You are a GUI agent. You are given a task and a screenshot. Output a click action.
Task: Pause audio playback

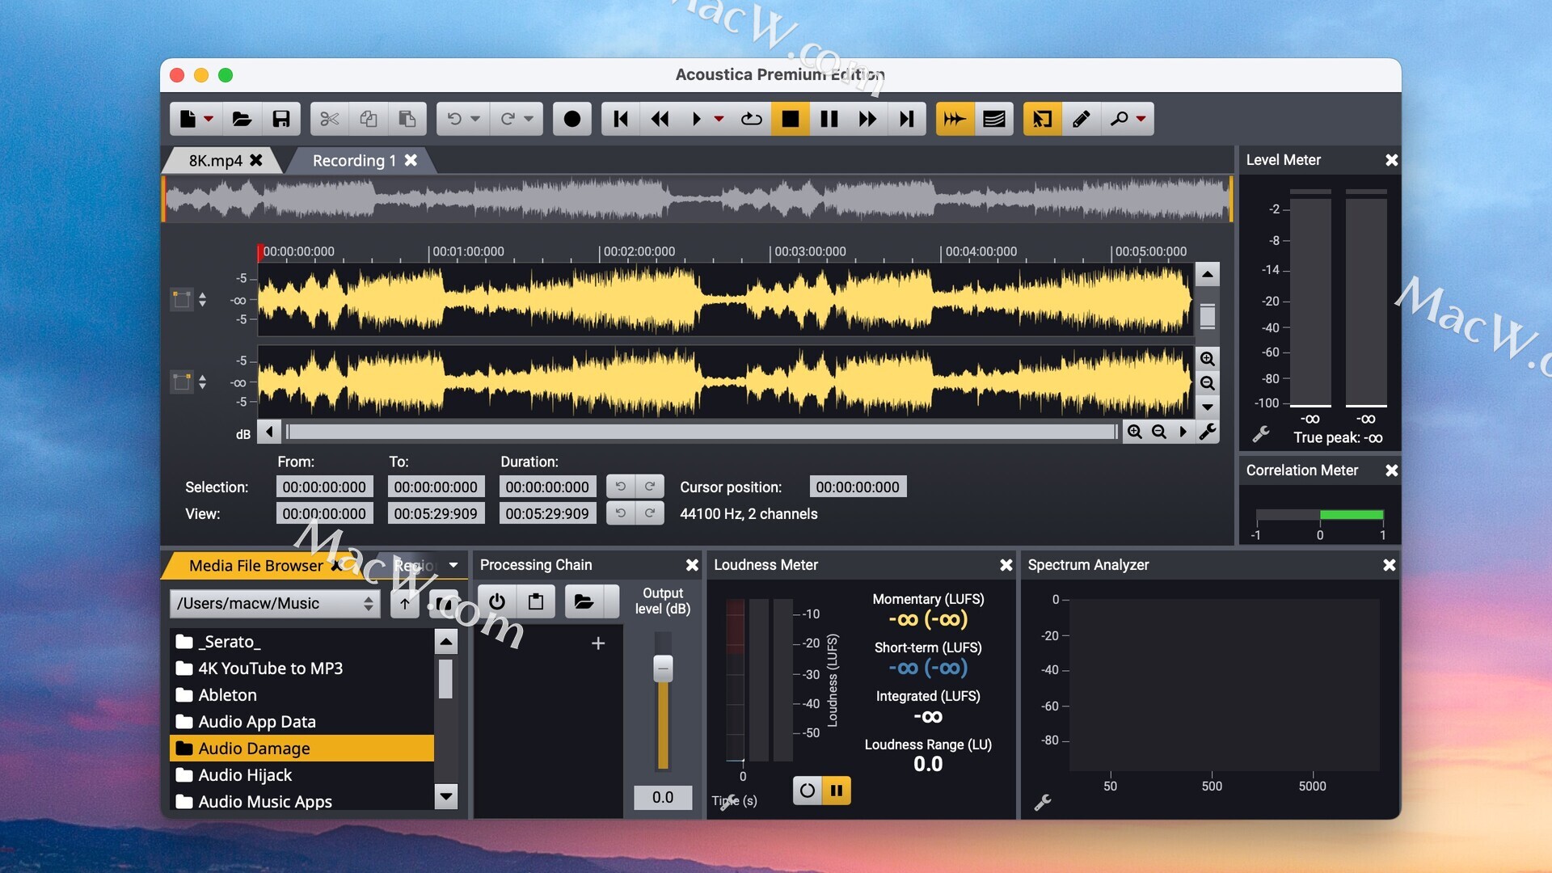(829, 120)
